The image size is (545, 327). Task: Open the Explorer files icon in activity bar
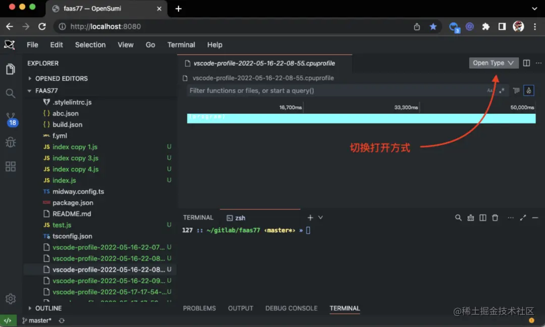pos(11,69)
